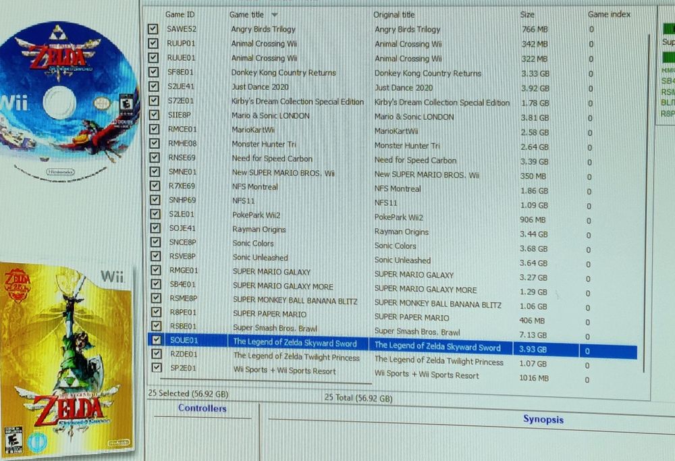Select the NFS Montreal game title
Screen dimensions: 675x461
[x=255, y=187]
